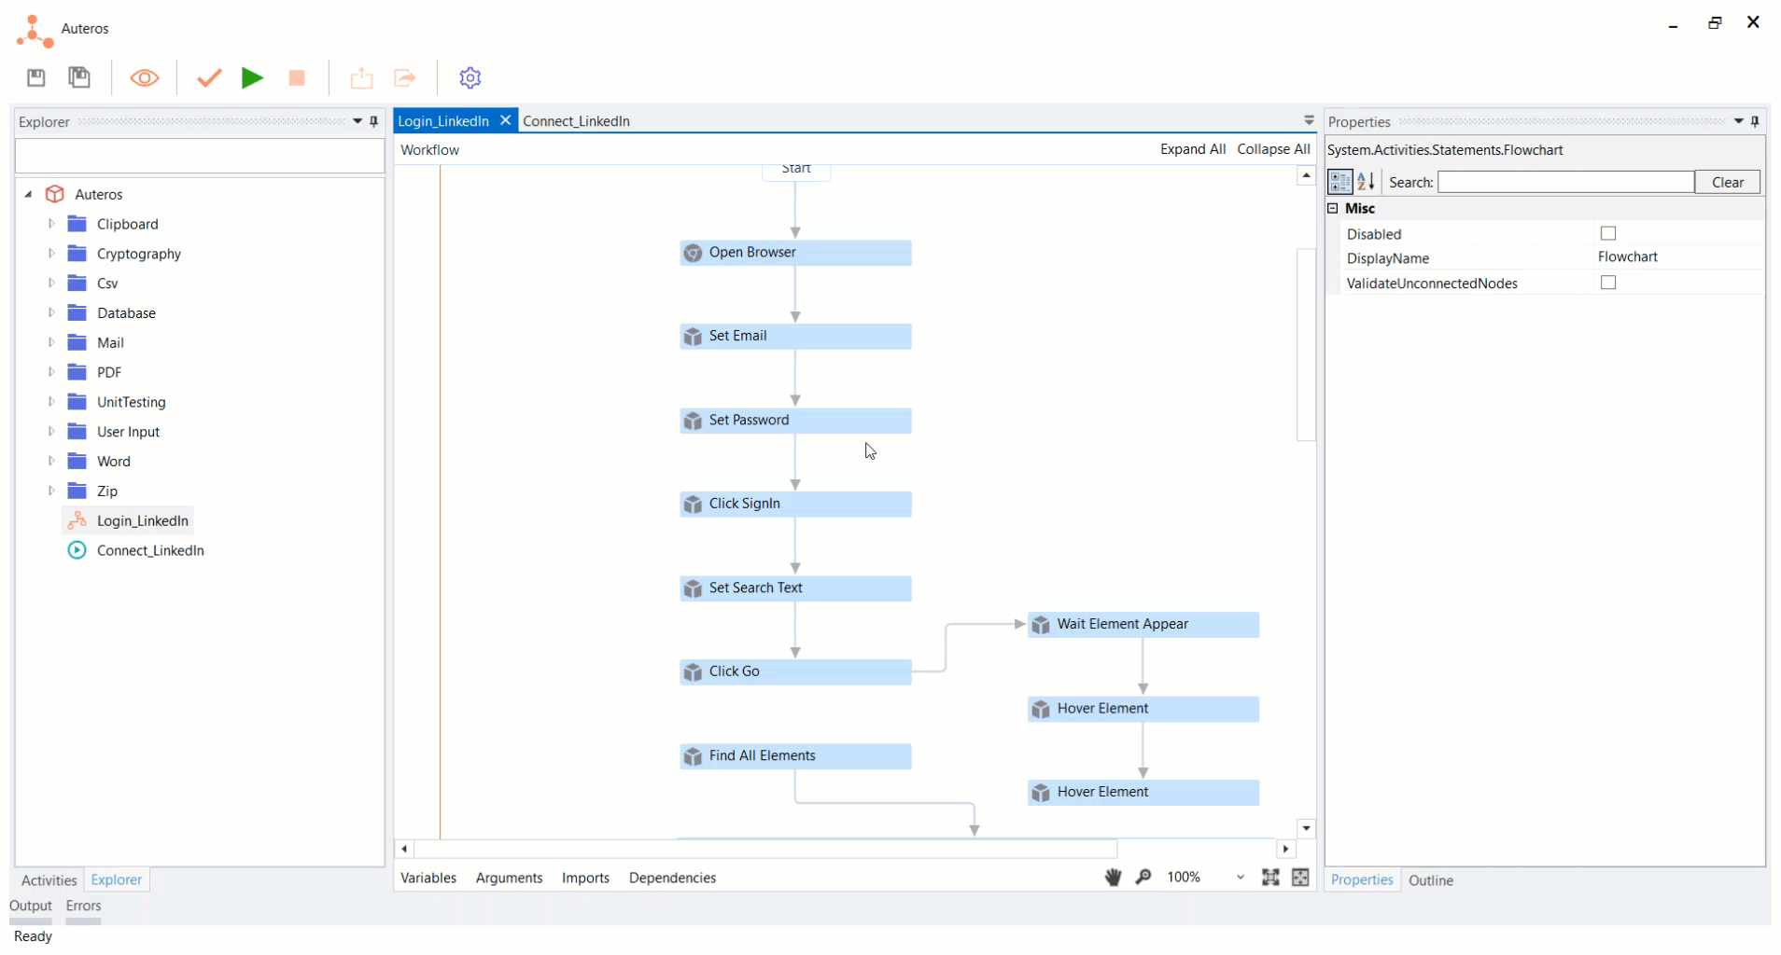Select the User Input folder
Screen dimensions: 1781x955
pos(128,432)
